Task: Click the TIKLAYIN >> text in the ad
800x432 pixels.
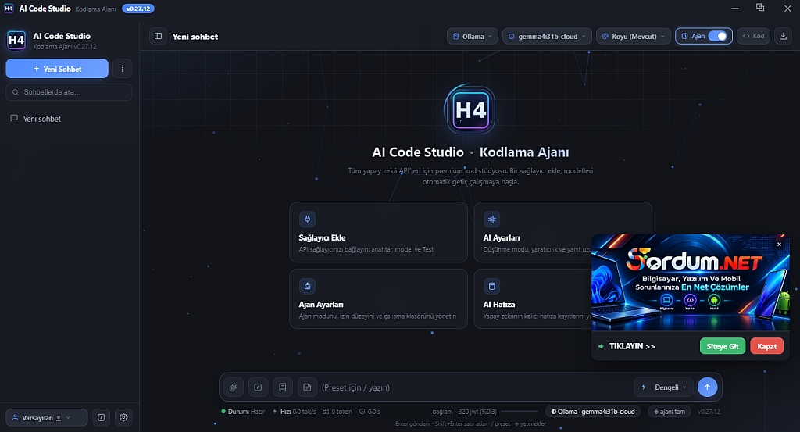Action: click(x=632, y=346)
